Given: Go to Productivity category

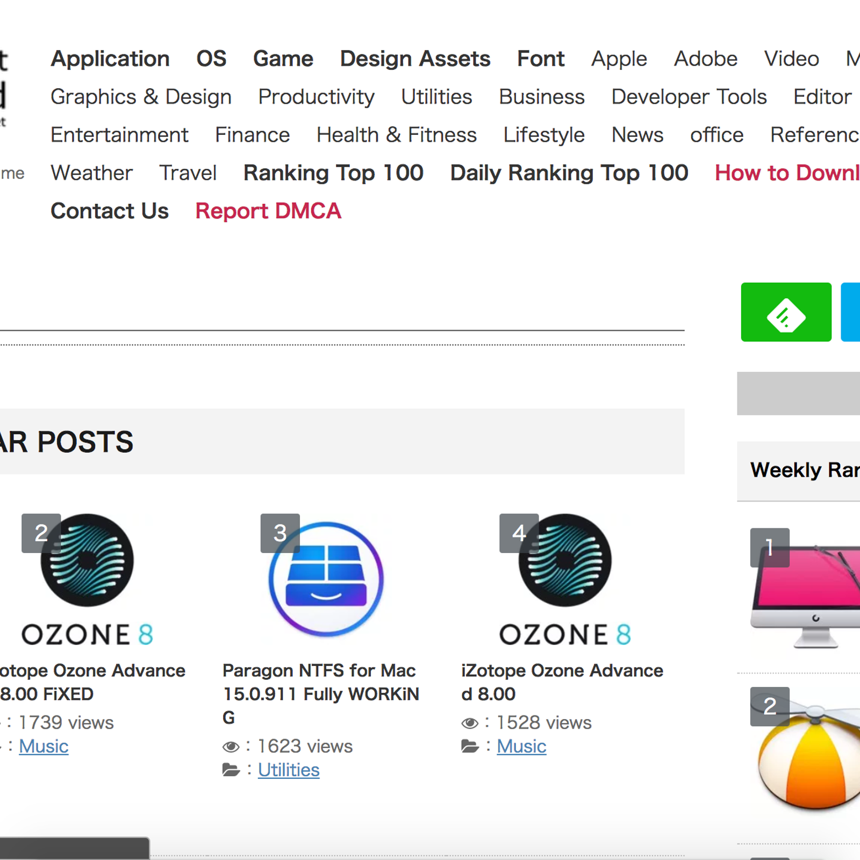Looking at the screenshot, I should (x=316, y=97).
